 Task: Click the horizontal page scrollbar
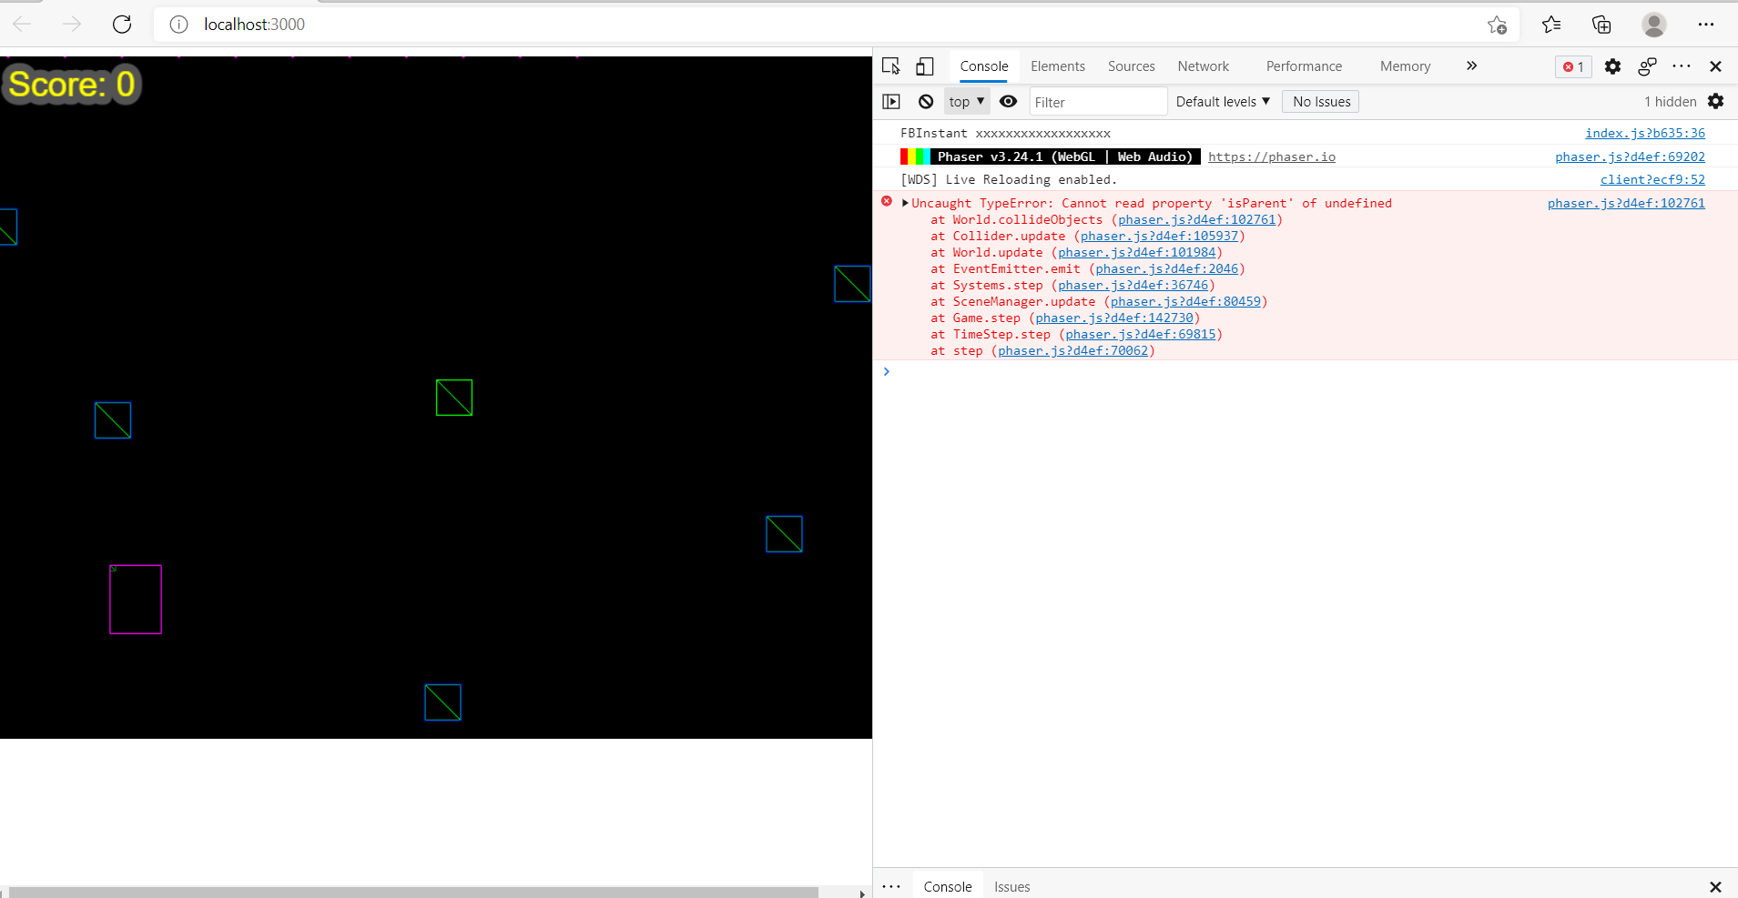pyautogui.click(x=414, y=893)
